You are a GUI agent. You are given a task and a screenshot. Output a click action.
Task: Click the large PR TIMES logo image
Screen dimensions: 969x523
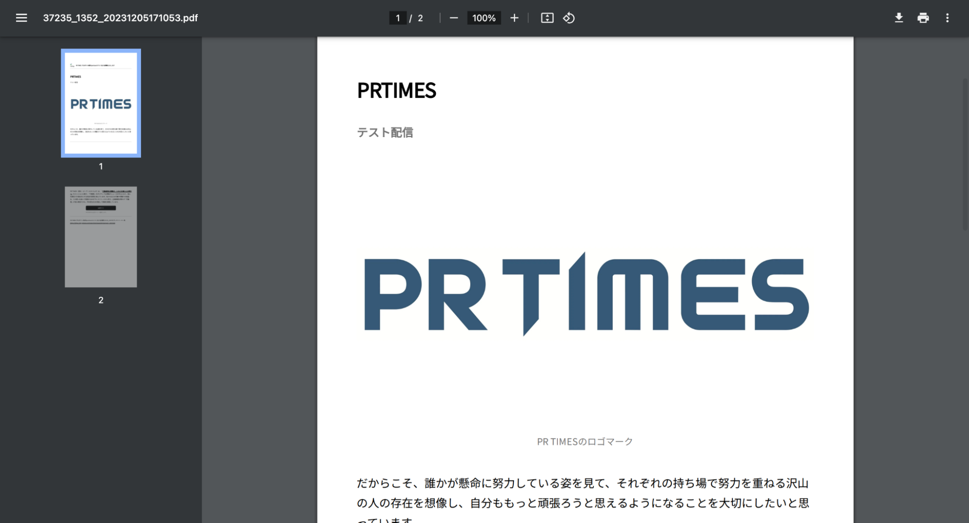(585, 294)
